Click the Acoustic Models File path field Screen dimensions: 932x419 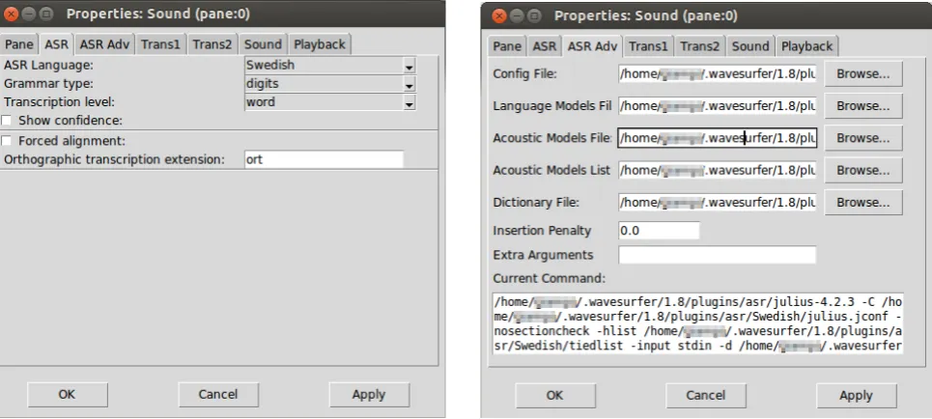(x=717, y=138)
